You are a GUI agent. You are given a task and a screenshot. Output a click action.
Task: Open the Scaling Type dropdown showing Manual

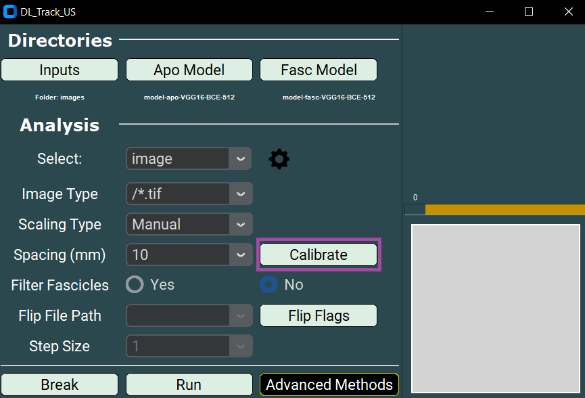pyautogui.click(x=189, y=224)
